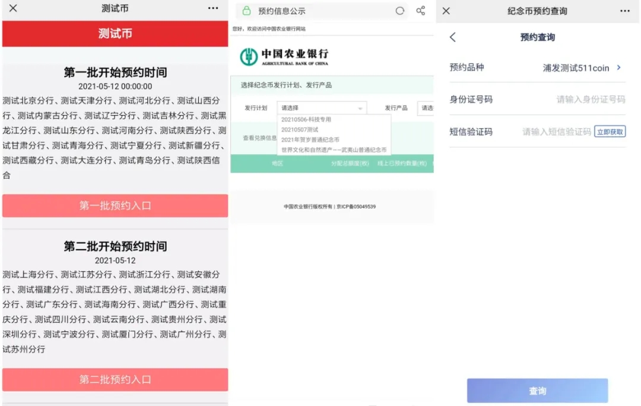The width and height of the screenshot is (641, 406).
Task: Pick 世界文化和自然遗产——武夷山普通纪念币 option
Action: [334, 150]
